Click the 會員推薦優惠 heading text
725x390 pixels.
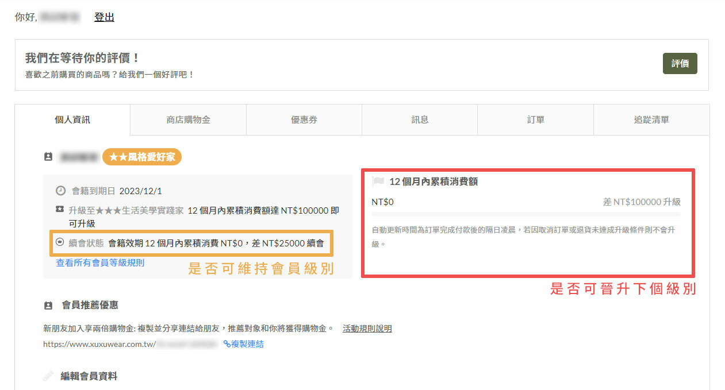(x=90, y=305)
